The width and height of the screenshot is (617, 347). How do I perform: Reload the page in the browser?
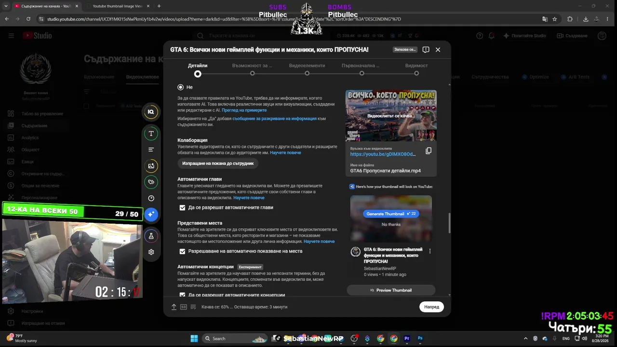tap(28, 19)
